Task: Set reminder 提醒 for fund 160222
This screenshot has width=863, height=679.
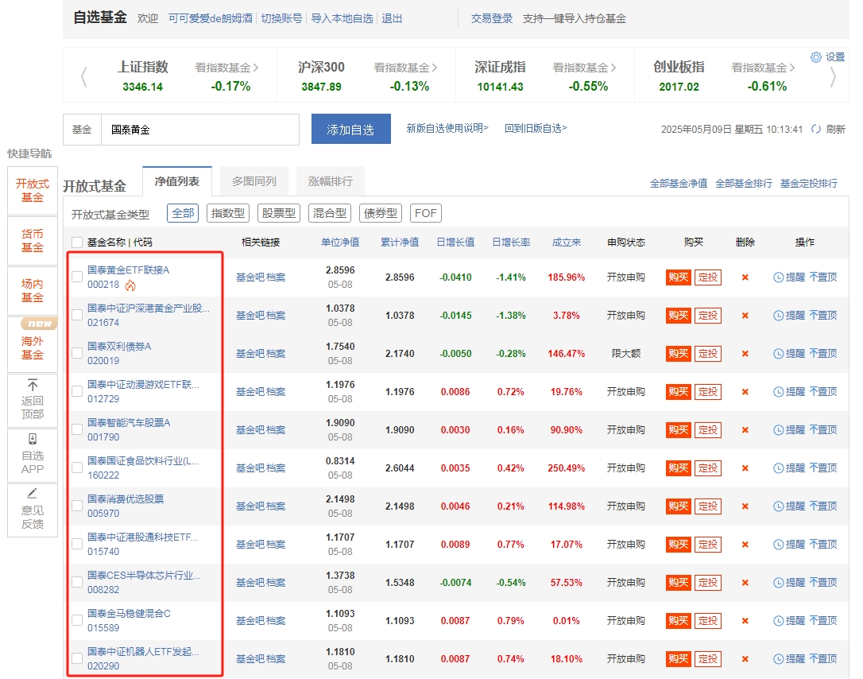Action: pyautogui.click(x=788, y=468)
